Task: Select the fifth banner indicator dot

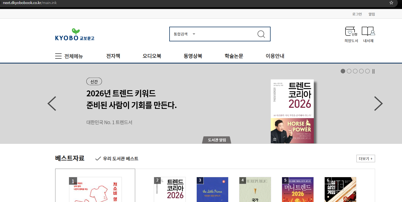Action: pyautogui.click(x=367, y=71)
